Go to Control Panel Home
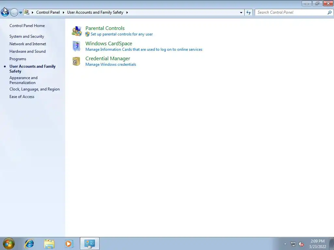The height and width of the screenshot is (250, 334). (27, 26)
